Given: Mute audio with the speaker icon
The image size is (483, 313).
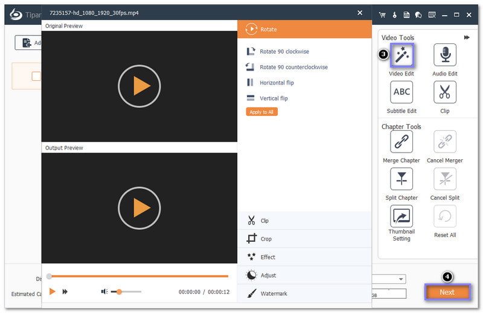Looking at the screenshot, I should coord(104,292).
